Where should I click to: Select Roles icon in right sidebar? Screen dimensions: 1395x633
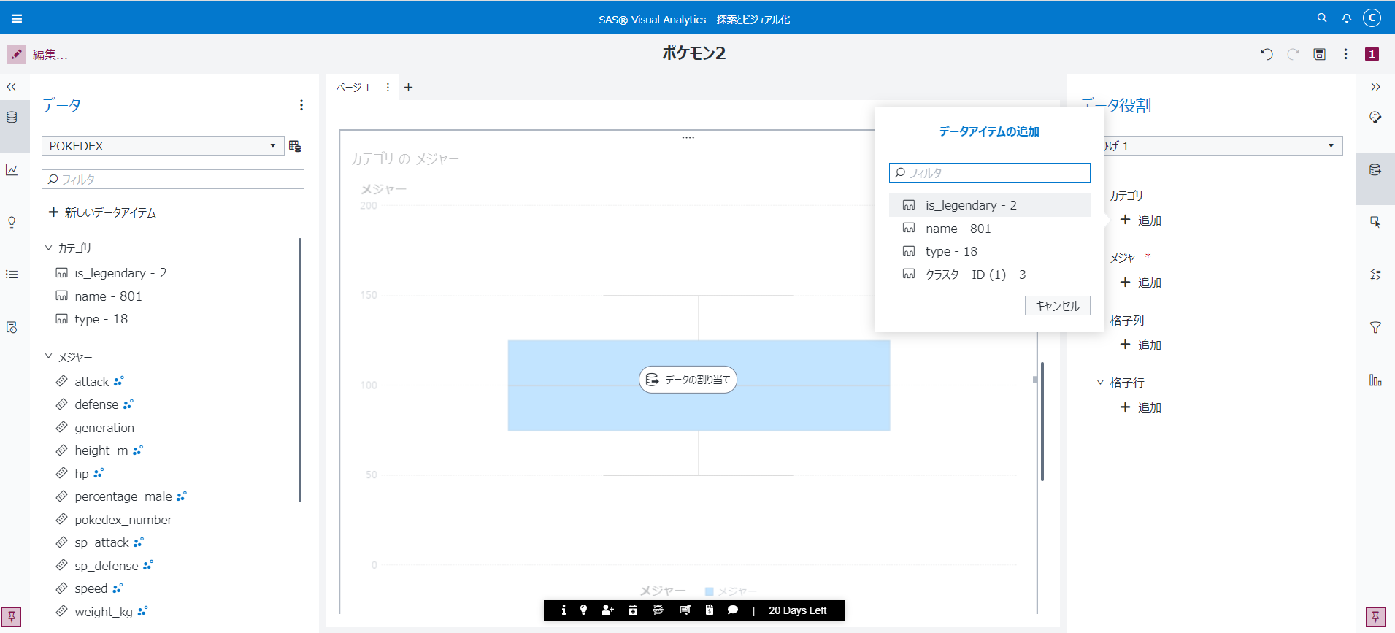click(x=1375, y=170)
